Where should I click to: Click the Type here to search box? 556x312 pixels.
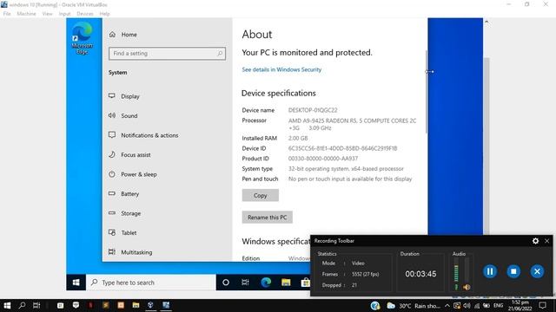click(151, 283)
